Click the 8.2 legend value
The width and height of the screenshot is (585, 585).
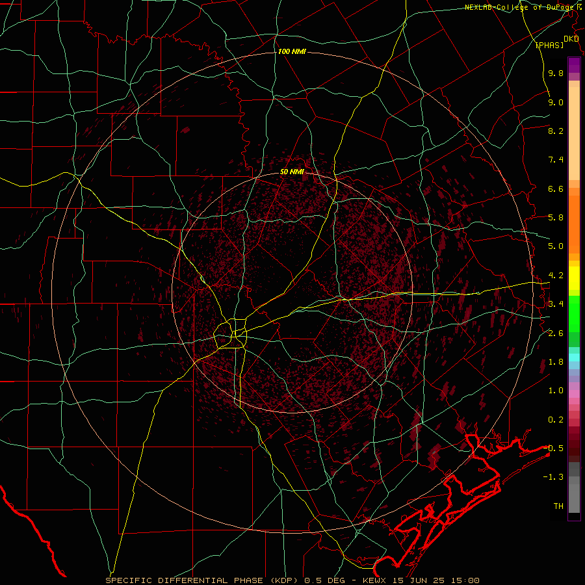coord(556,131)
